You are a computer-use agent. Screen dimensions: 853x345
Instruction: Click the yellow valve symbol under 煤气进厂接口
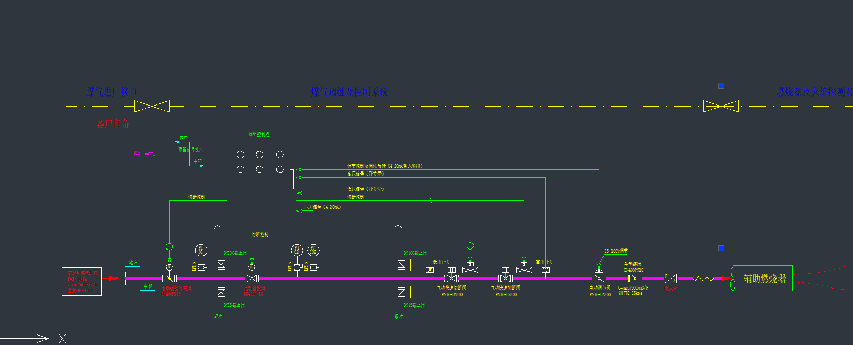152,106
